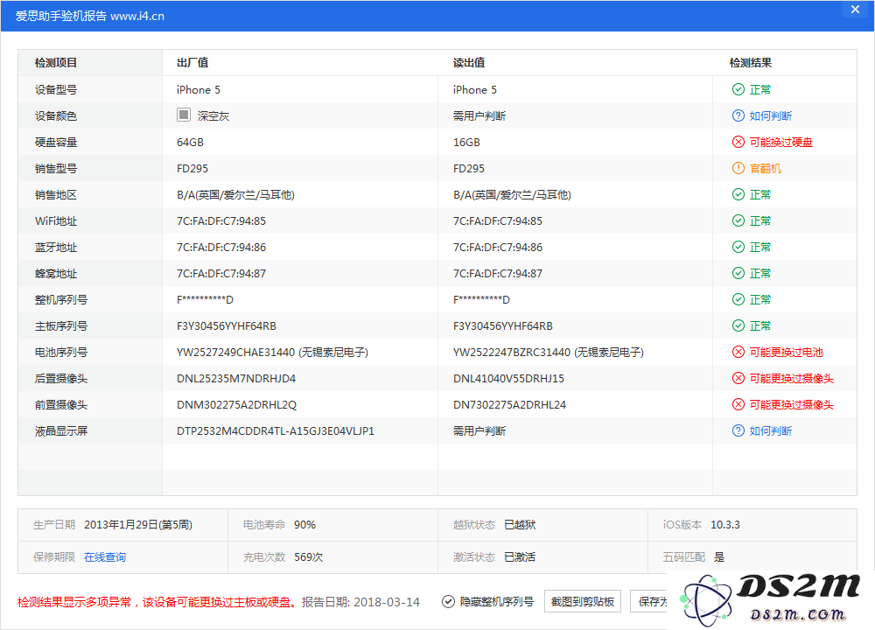The image size is (875, 630).
Task: Click battery life value 90%
Action: 304,524
